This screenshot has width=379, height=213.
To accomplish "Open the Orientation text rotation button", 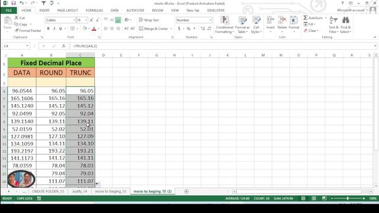I will [x=127, y=20].
